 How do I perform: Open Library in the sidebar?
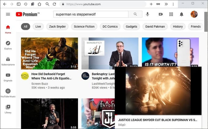(x=8, y=109)
